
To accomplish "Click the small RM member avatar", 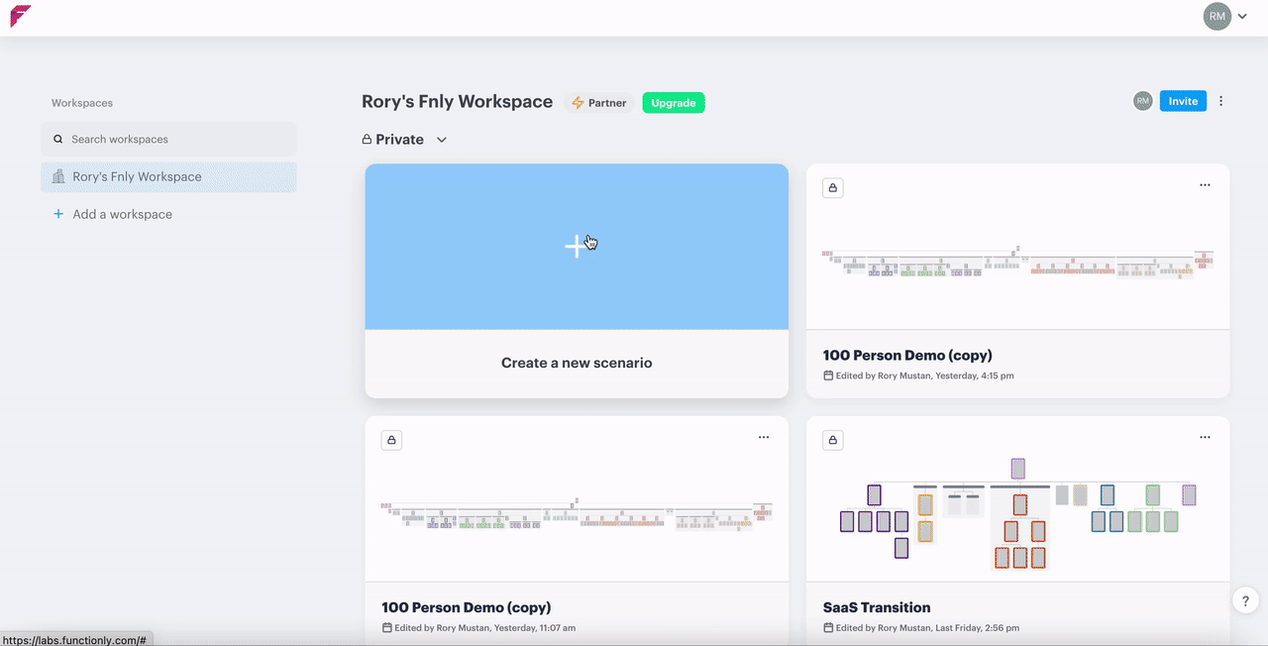I will click(x=1143, y=101).
